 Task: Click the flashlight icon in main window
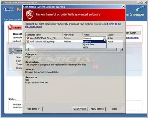(x=140, y=8)
